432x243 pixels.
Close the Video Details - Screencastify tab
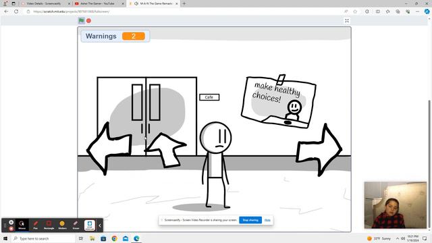[69, 3]
